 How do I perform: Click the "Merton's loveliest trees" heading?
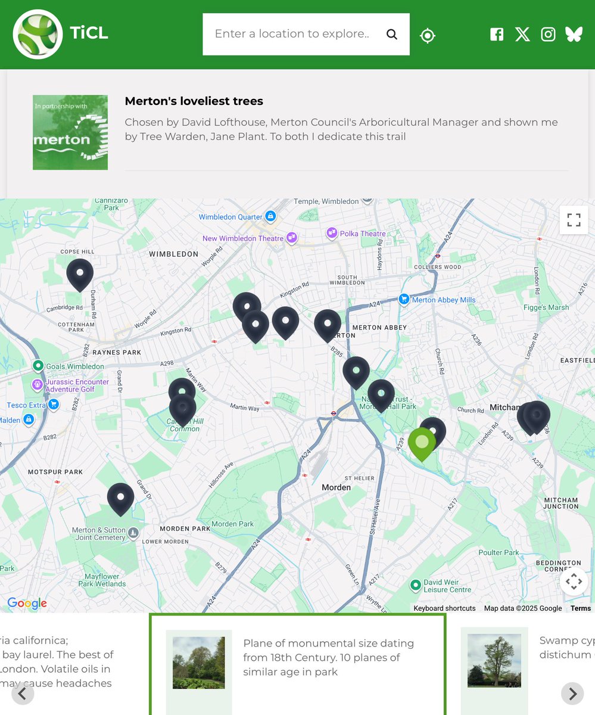(x=194, y=101)
